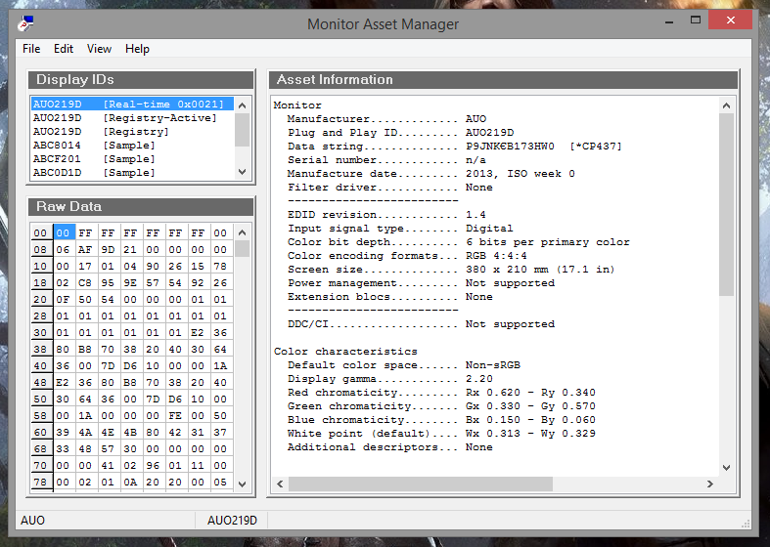Select ABCF201 Sample display ID
Image resolution: width=770 pixels, height=547 pixels.
(x=132, y=159)
